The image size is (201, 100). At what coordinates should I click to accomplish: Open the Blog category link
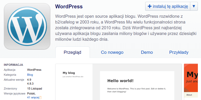(30, 75)
